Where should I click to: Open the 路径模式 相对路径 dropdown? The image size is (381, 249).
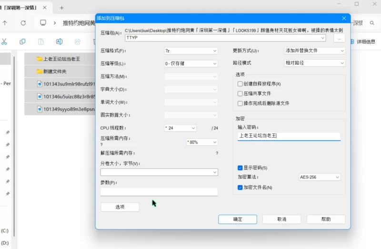(x=315, y=63)
